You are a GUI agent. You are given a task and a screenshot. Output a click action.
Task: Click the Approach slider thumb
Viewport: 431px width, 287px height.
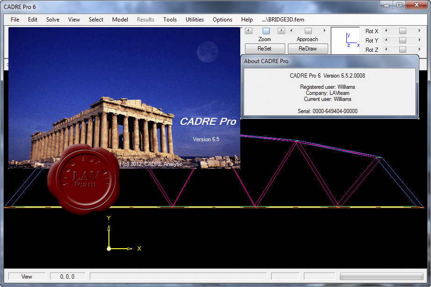pos(309,31)
